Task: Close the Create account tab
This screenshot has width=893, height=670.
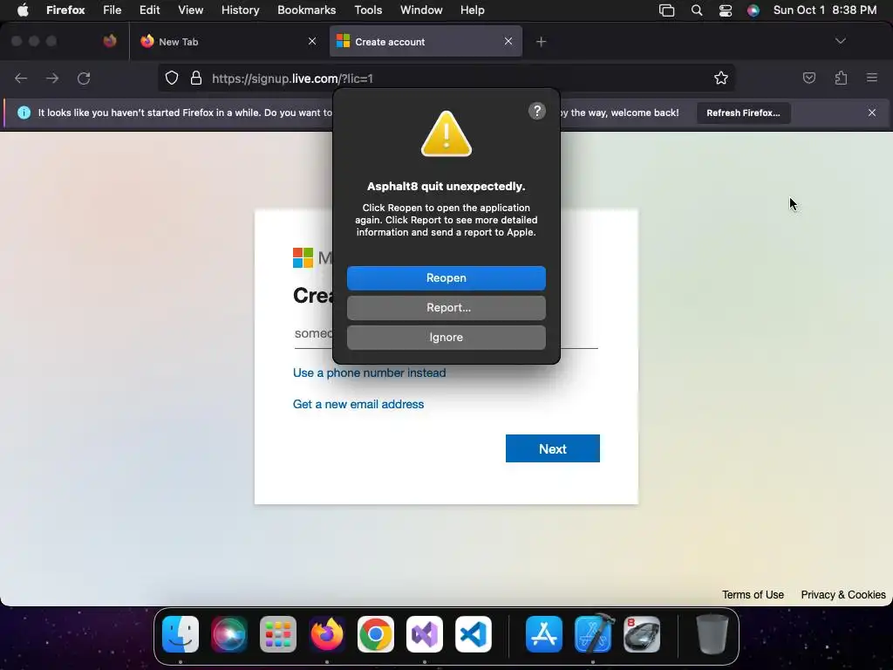Action: coord(508,41)
